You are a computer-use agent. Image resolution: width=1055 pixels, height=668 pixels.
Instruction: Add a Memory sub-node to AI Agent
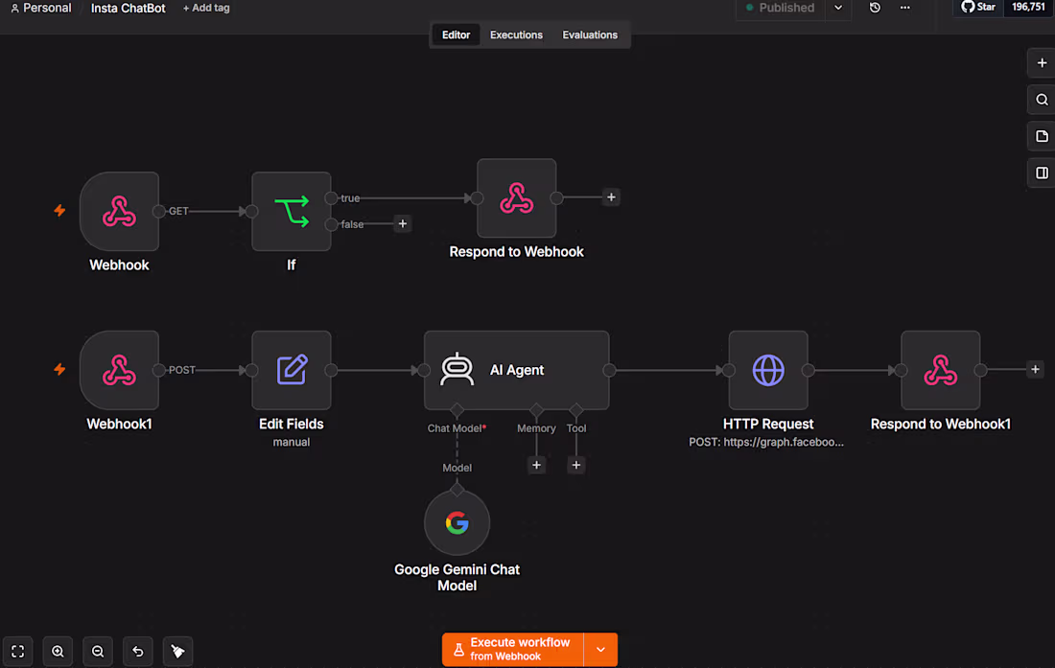point(536,465)
